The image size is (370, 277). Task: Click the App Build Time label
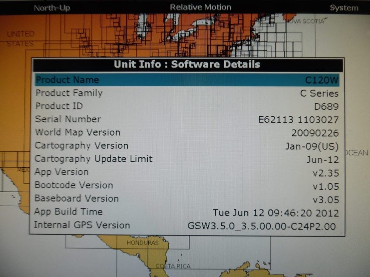point(68,211)
